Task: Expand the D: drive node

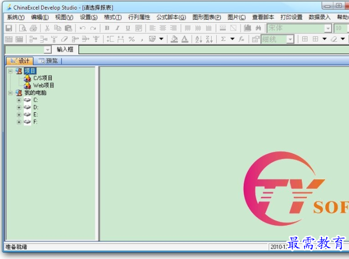Action: point(19,108)
